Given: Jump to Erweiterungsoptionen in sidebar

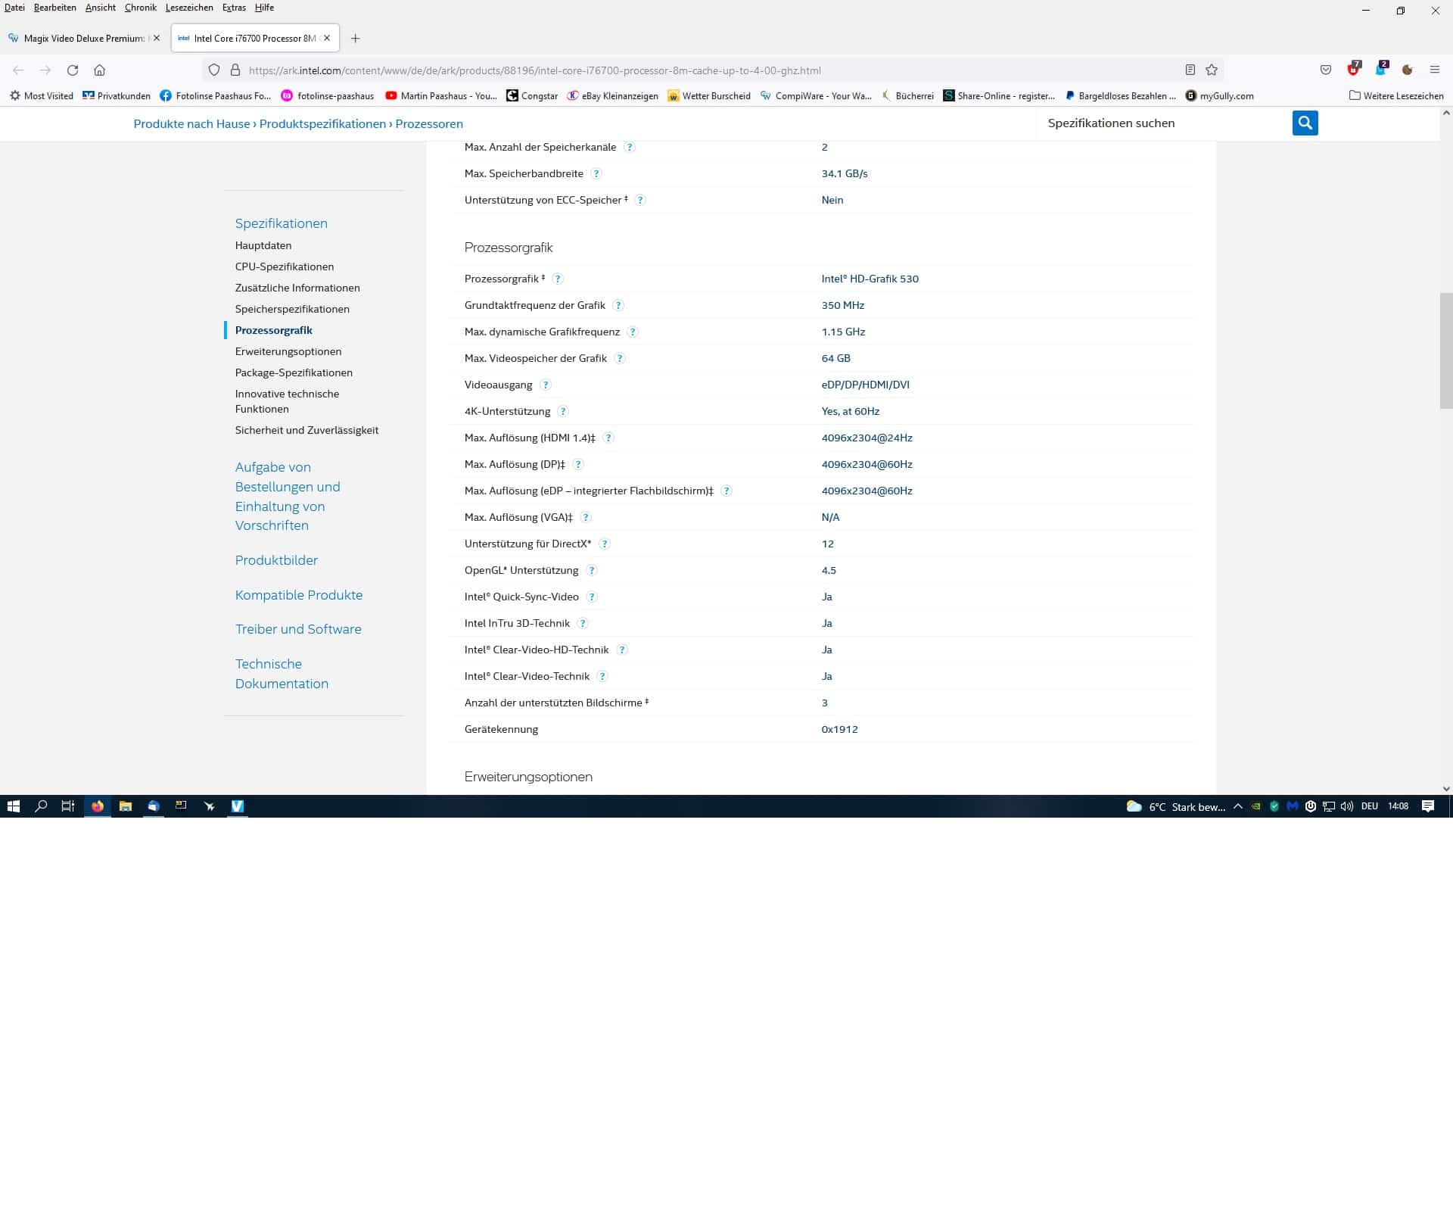Looking at the screenshot, I should tap(288, 351).
